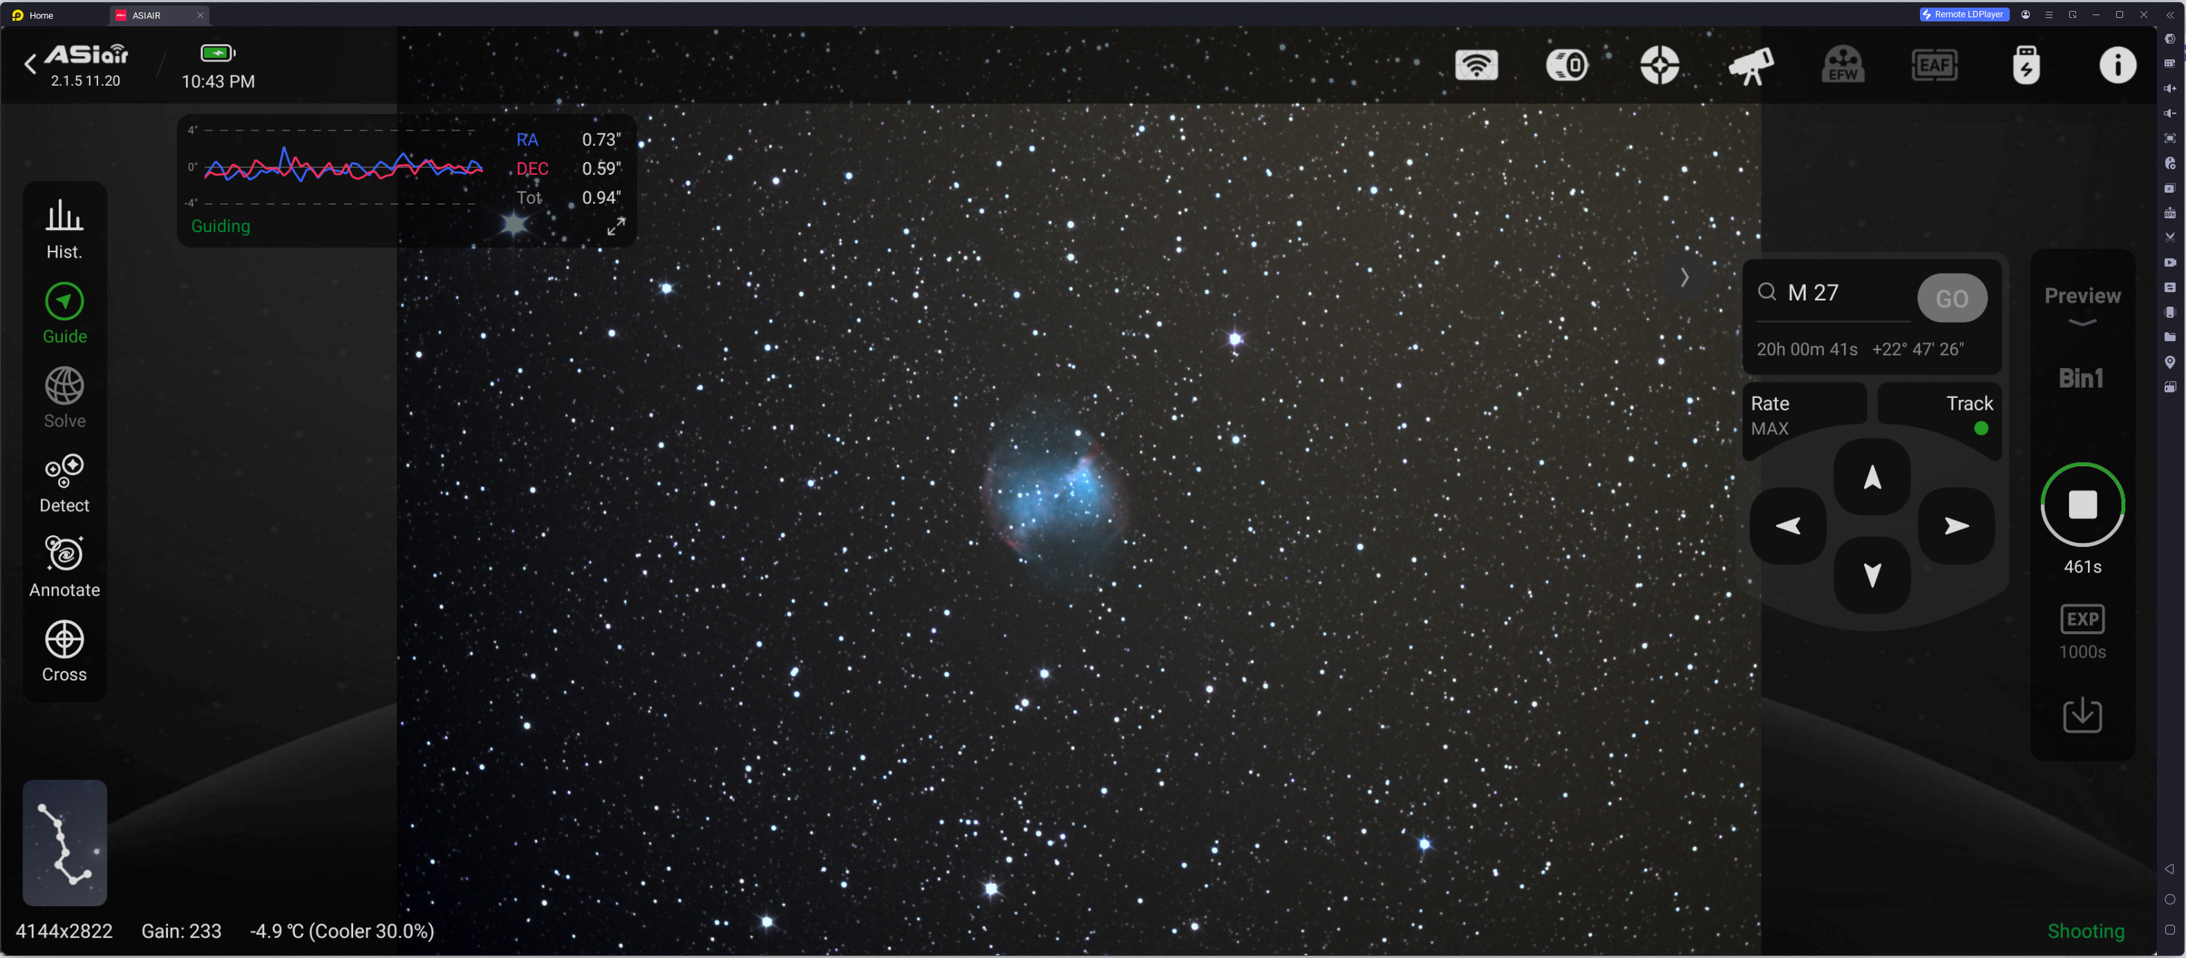
Task: Change binning from Bin1
Action: 2082,378
